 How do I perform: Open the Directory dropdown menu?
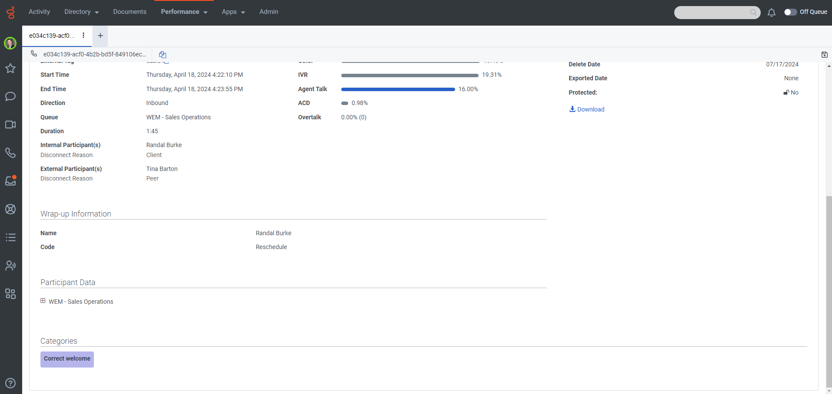pos(81,12)
